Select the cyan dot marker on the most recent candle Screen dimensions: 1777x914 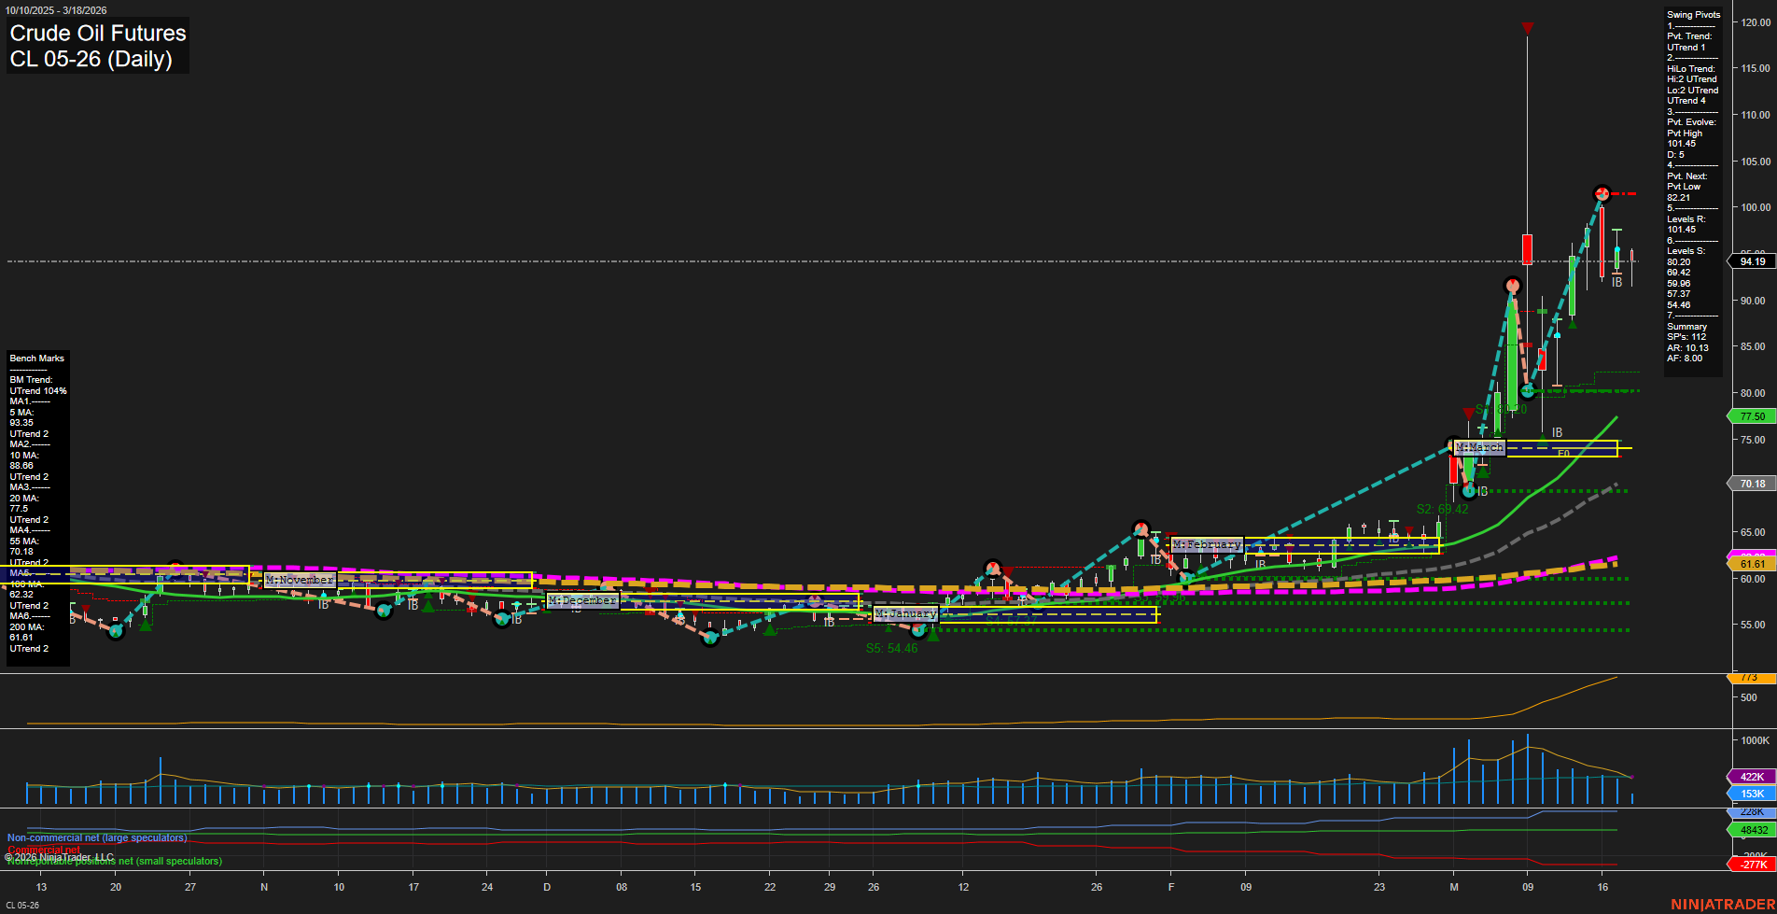click(x=1617, y=248)
